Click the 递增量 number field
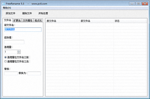This screenshot has height=99, width=150. tap(11, 52)
